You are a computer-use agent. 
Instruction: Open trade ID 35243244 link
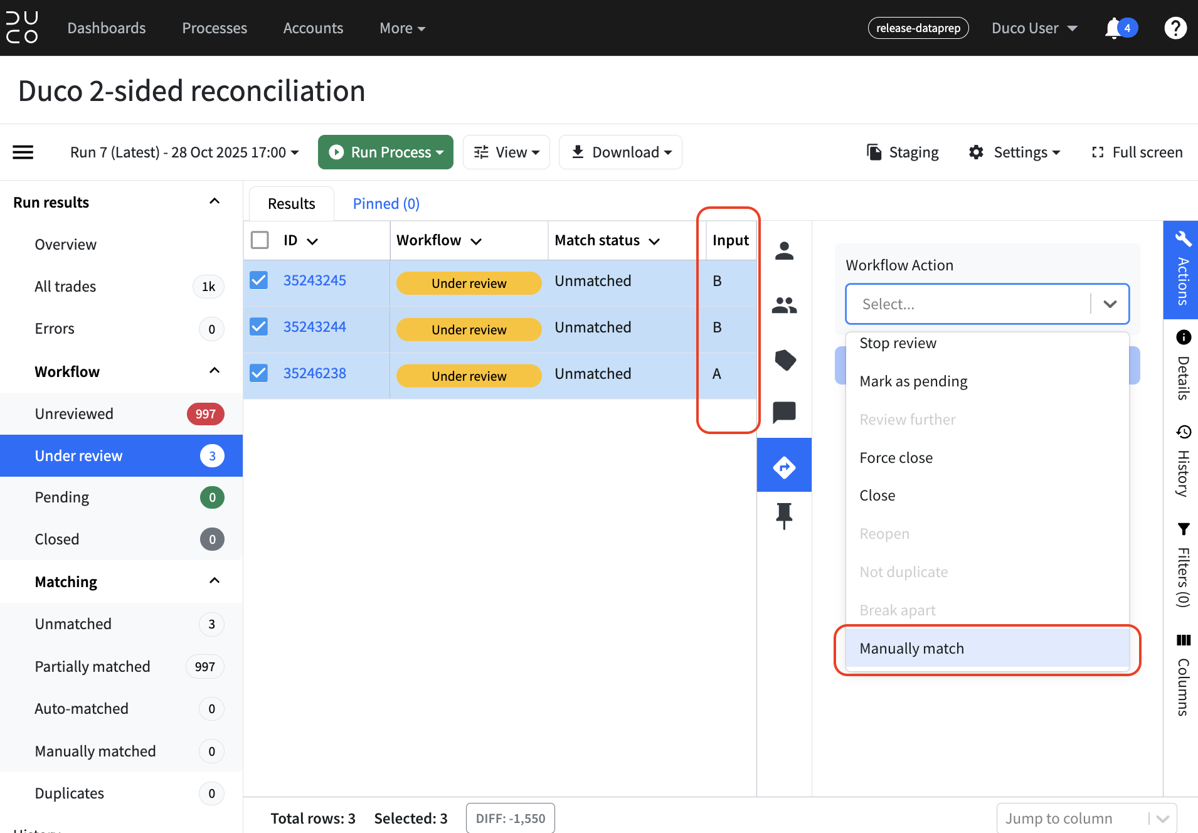[x=315, y=327]
